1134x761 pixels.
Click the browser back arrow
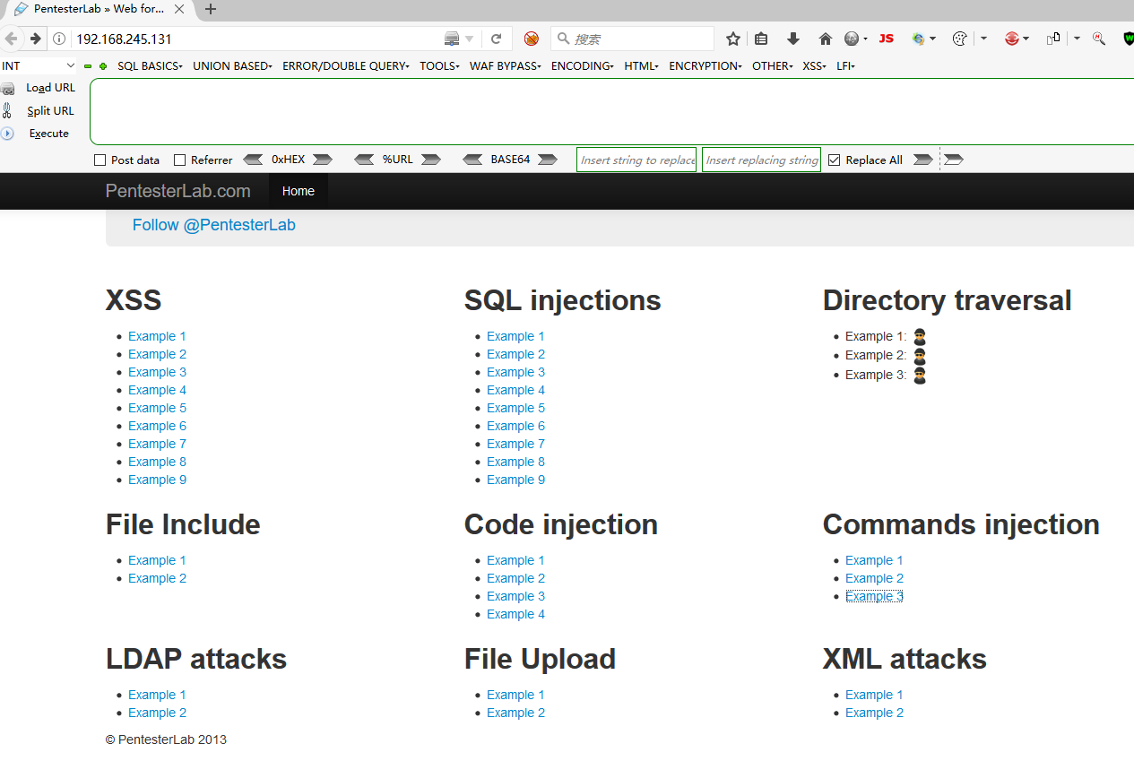(x=11, y=39)
